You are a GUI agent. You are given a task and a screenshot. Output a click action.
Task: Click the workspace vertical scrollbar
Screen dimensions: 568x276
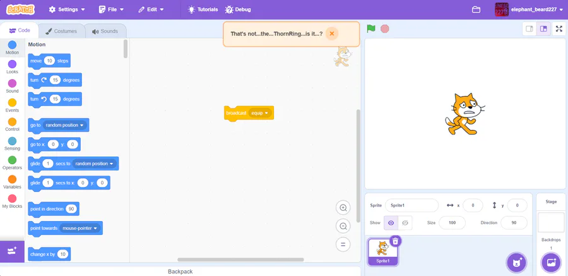tap(358, 165)
